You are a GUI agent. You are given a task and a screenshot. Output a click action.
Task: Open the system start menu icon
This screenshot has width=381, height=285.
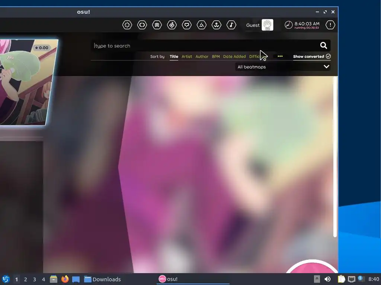6,279
